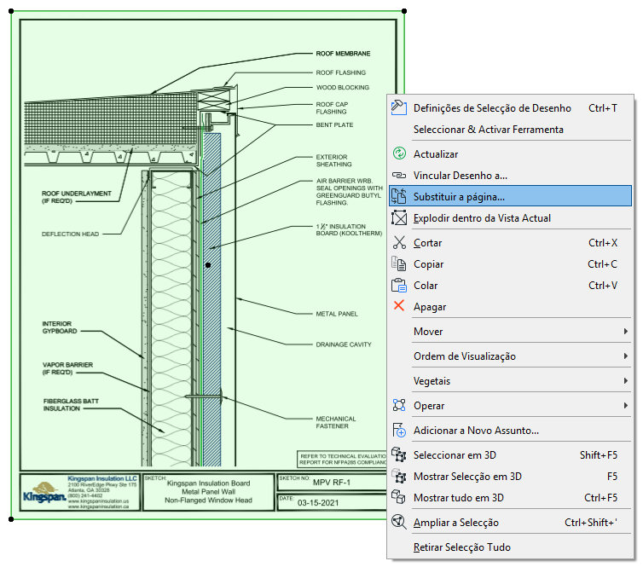Click the Vincular Desenho link icon
Screen dimensions: 643x567
pos(399,176)
